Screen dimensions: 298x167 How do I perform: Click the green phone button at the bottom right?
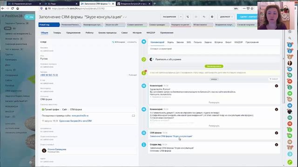290,162
